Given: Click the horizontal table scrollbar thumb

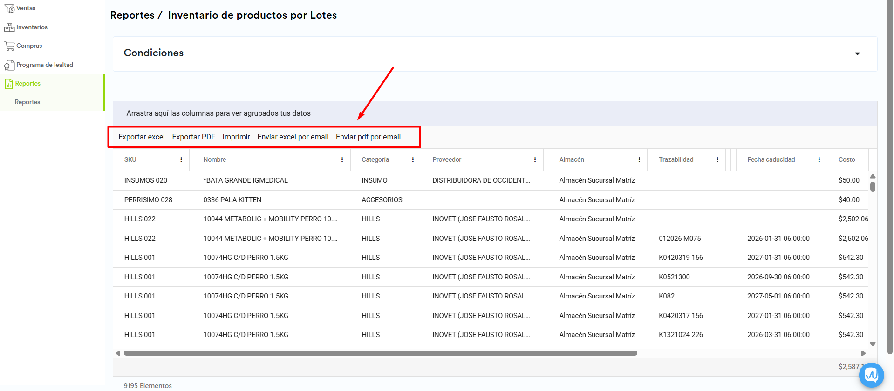Looking at the screenshot, I should pyautogui.click(x=380, y=353).
